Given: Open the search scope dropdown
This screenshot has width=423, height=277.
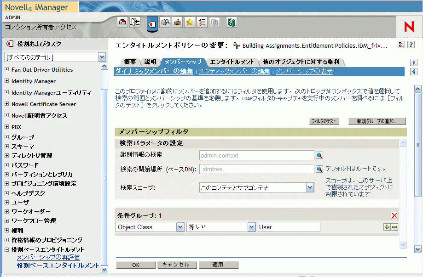Looking at the screenshot, I should 310,187.
